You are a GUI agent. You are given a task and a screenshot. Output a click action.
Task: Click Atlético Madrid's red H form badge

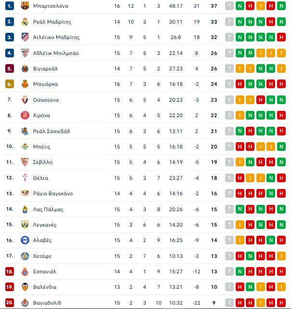pyautogui.click(x=281, y=37)
